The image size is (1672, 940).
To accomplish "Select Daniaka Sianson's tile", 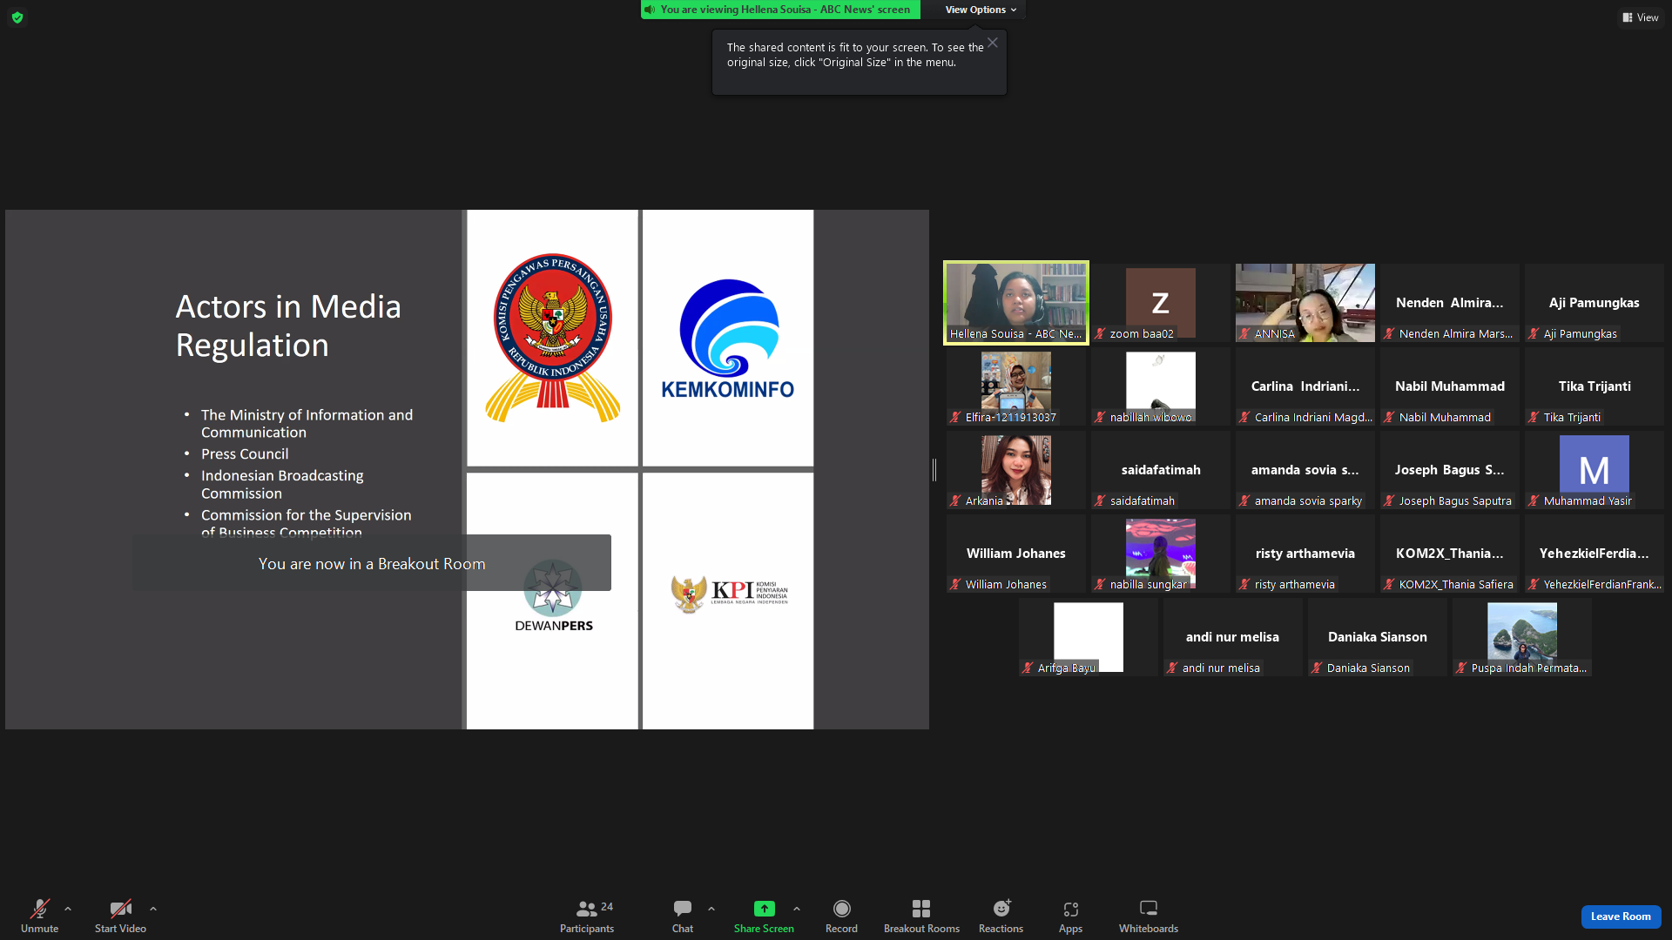I will 1378,637.
